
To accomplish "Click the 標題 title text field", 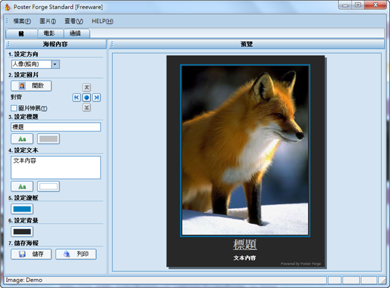I will [55, 127].
